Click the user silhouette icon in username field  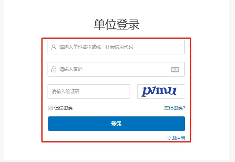(x=54, y=47)
